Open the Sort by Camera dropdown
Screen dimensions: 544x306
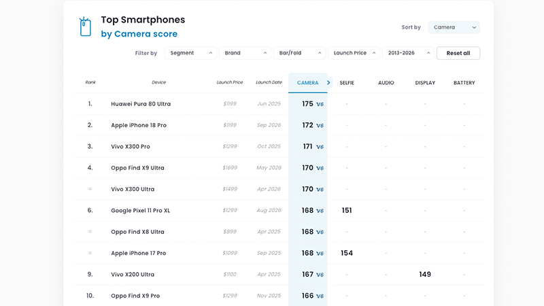pyautogui.click(x=454, y=27)
